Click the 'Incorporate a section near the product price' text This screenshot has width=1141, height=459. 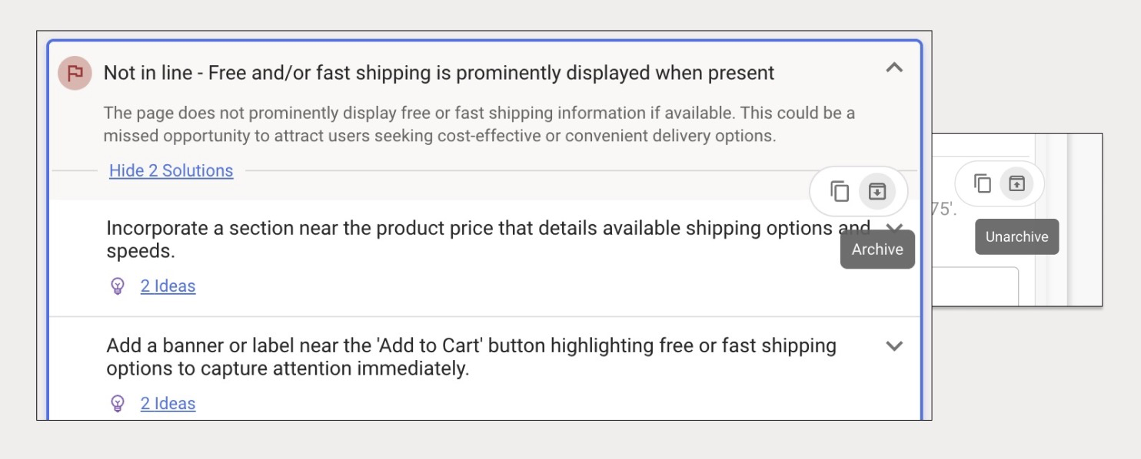[488, 239]
